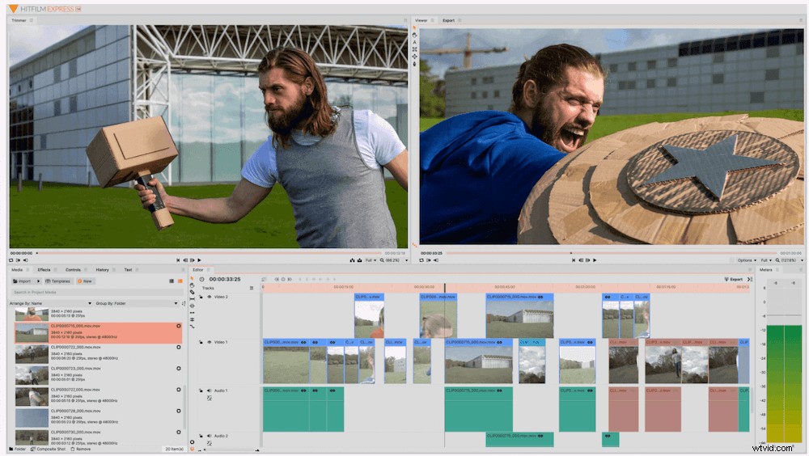This screenshot has width=809, height=456.
Task: Toggle Video 1 track visibility eye
Action: click(x=209, y=342)
